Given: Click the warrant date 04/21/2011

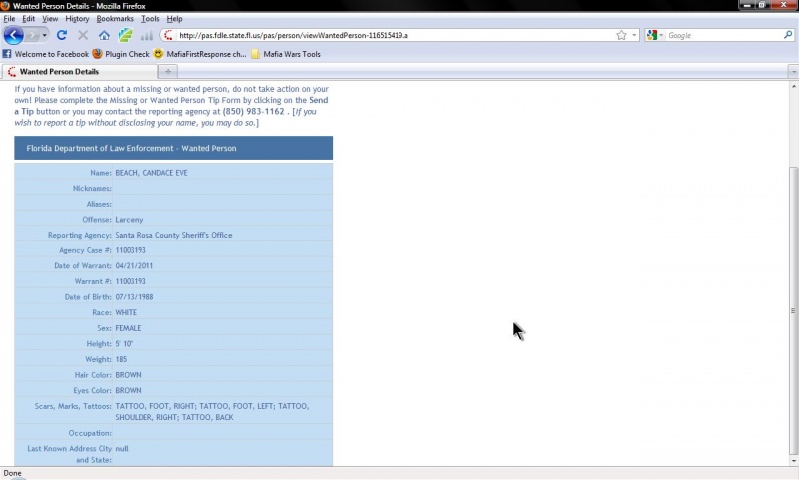Looking at the screenshot, I should (x=134, y=265).
